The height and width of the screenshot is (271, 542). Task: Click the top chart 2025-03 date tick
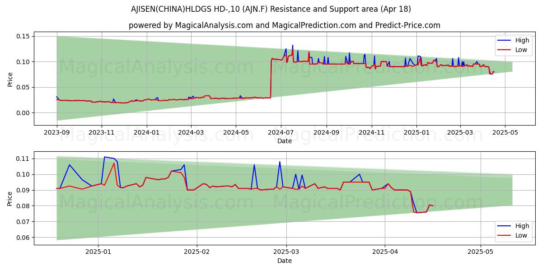[460, 134]
